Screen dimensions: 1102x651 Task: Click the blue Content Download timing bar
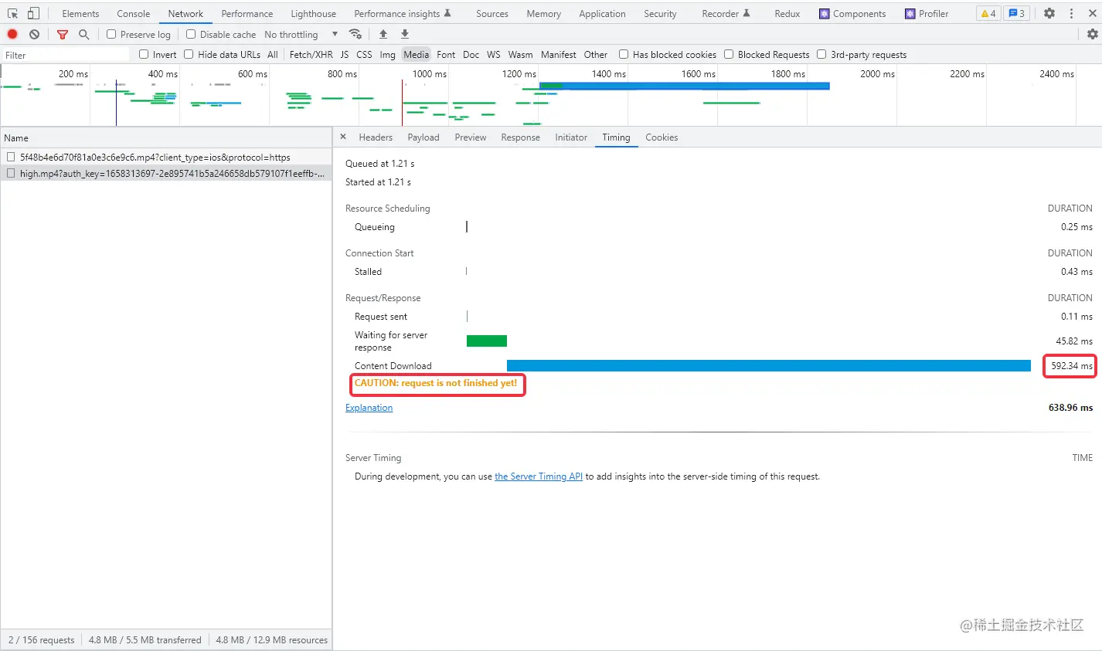tap(769, 365)
